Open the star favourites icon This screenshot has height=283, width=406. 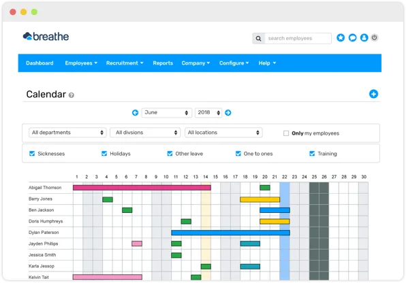pos(341,38)
